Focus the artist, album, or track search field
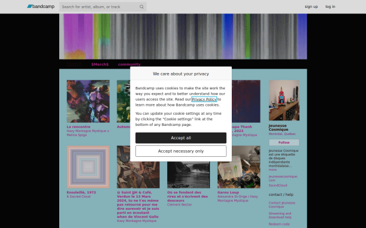This screenshot has height=228, width=366. (102, 7)
